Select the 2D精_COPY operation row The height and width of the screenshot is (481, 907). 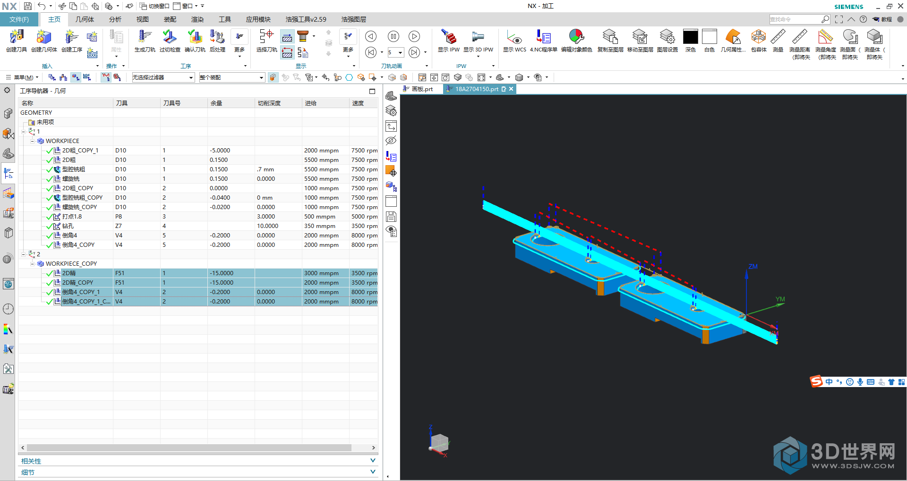pyautogui.click(x=198, y=283)
